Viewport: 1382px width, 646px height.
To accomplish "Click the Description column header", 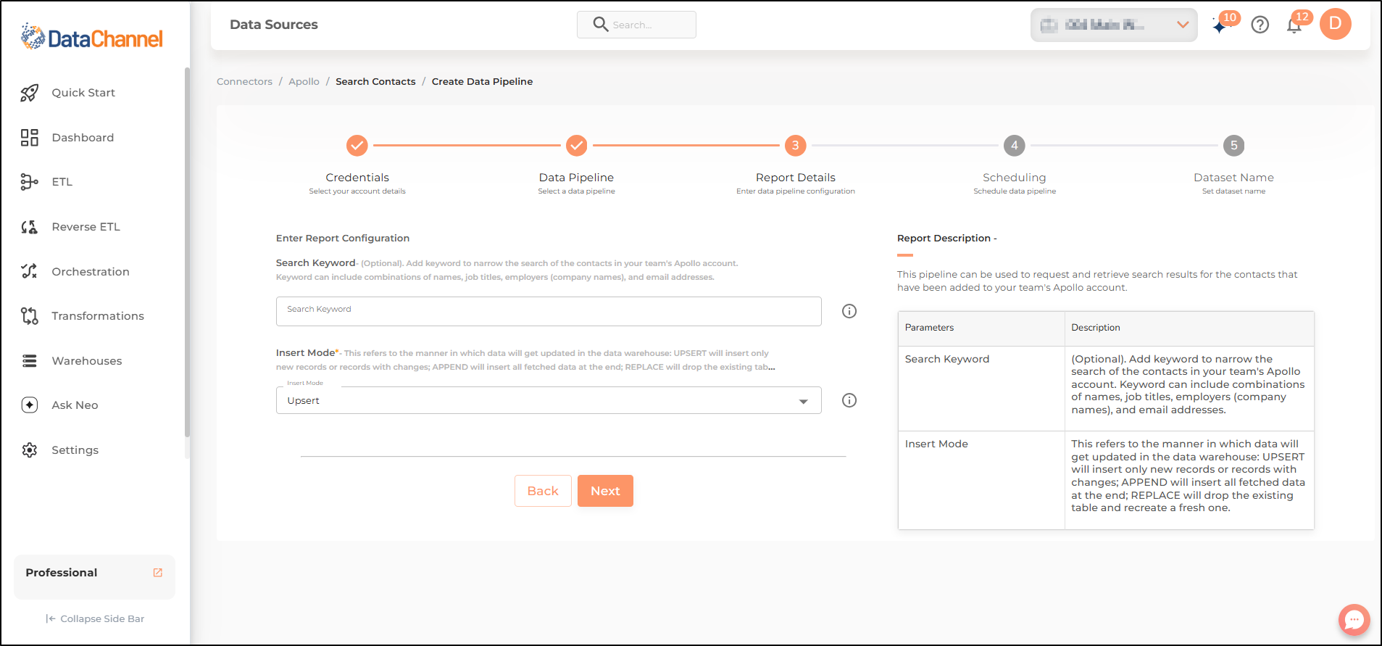I will click(1189, 328).
